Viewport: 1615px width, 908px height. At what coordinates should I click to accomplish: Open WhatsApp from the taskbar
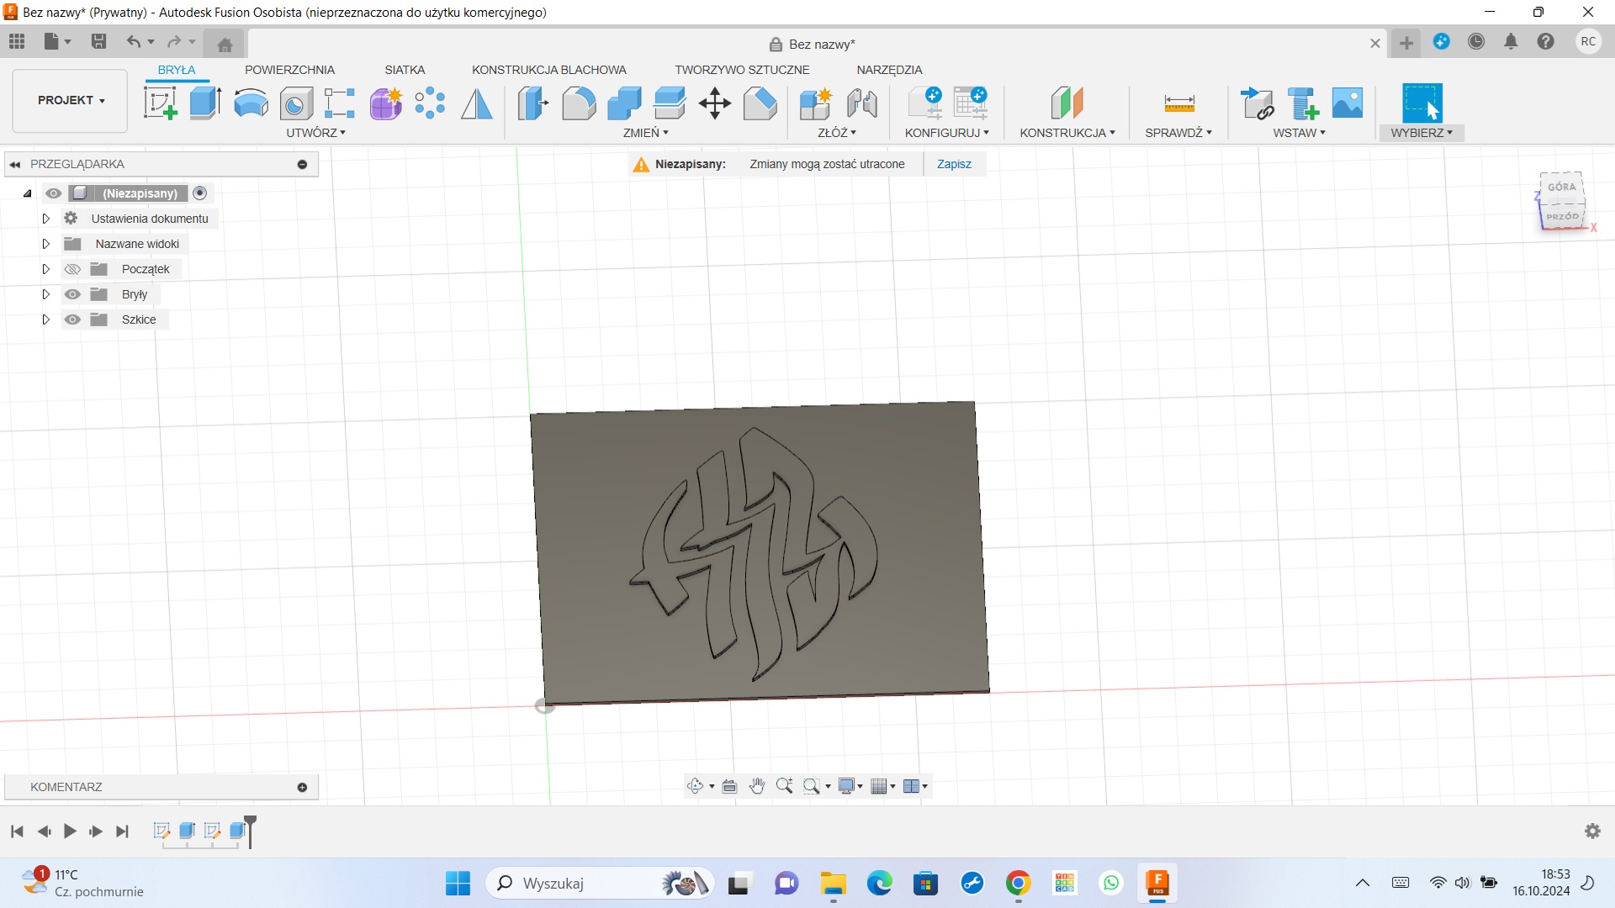(1111, 884)
